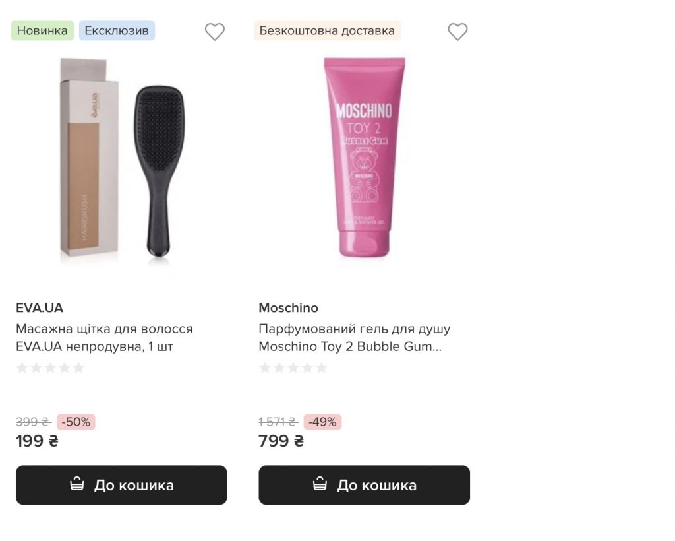Click the Новинка badge
Screen dimensions: 675x541
click(x=42, y=30)
